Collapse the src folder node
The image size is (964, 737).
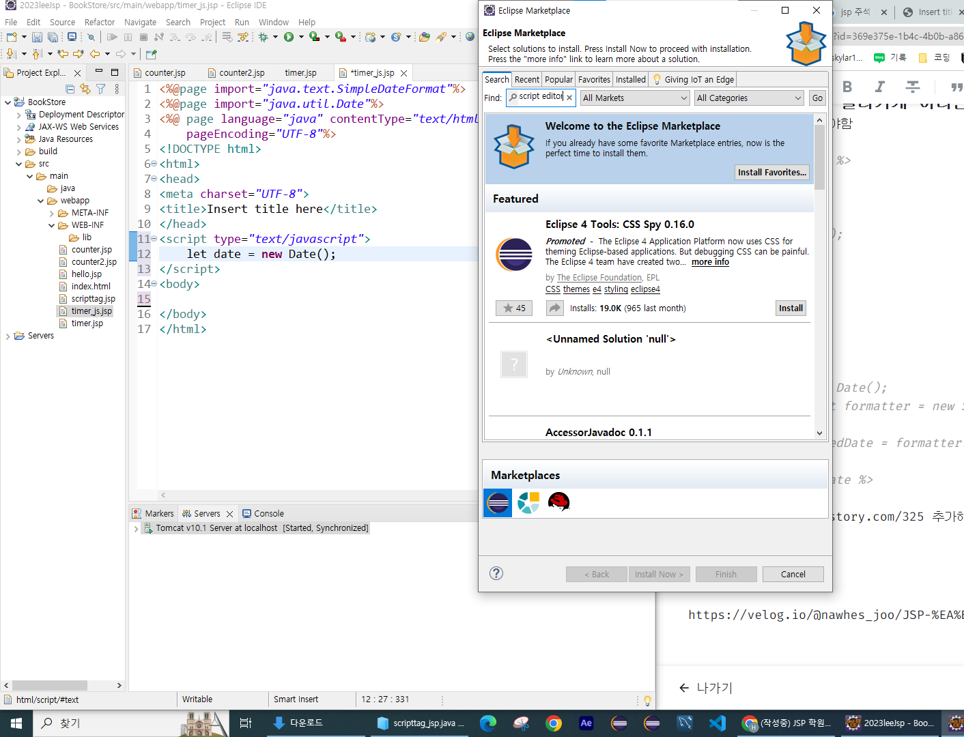(18, 164)
